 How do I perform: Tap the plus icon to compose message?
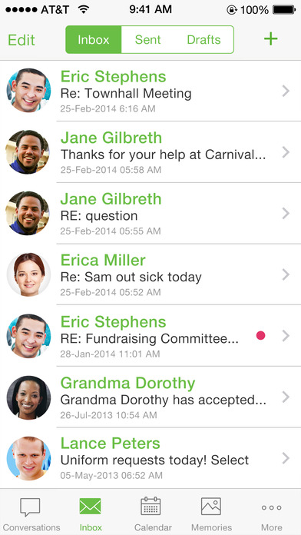[270, 39]
